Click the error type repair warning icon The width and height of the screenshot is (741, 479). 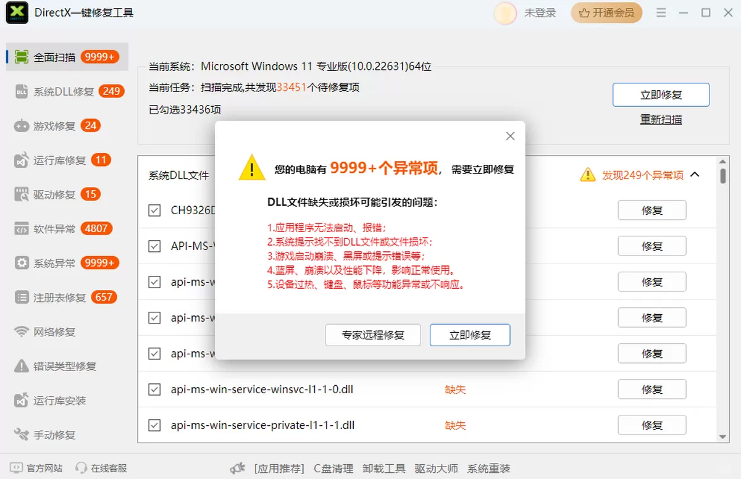(x=22, y=366)
